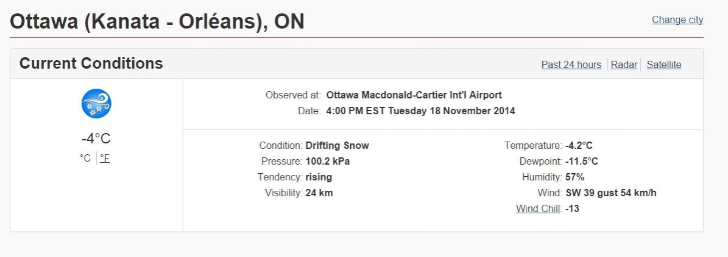Click the Drifting Snow condition value
728x257 pixels.
pyautogui.click(x=337, y=146)
